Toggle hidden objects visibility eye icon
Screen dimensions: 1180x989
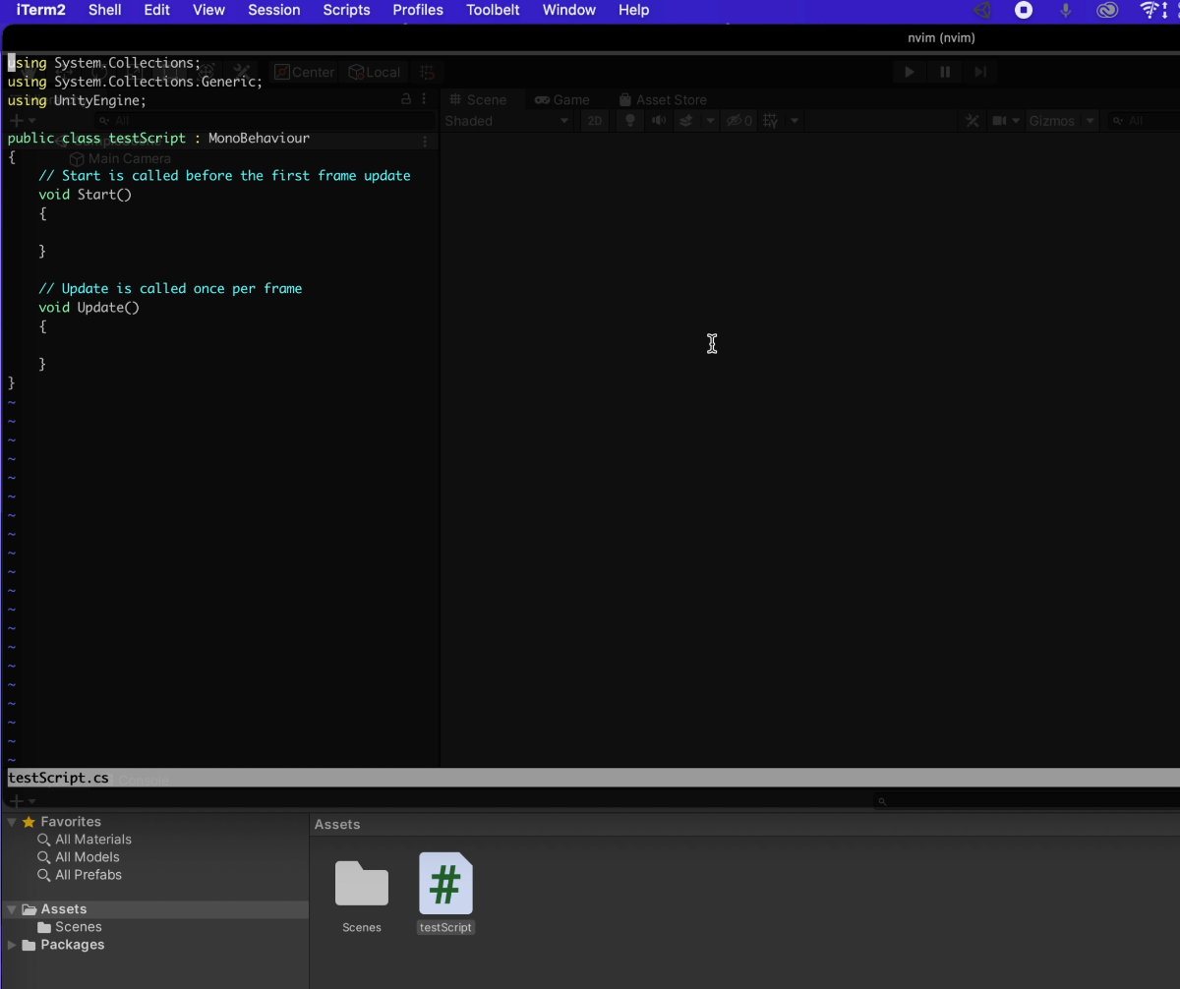(738, 121)
